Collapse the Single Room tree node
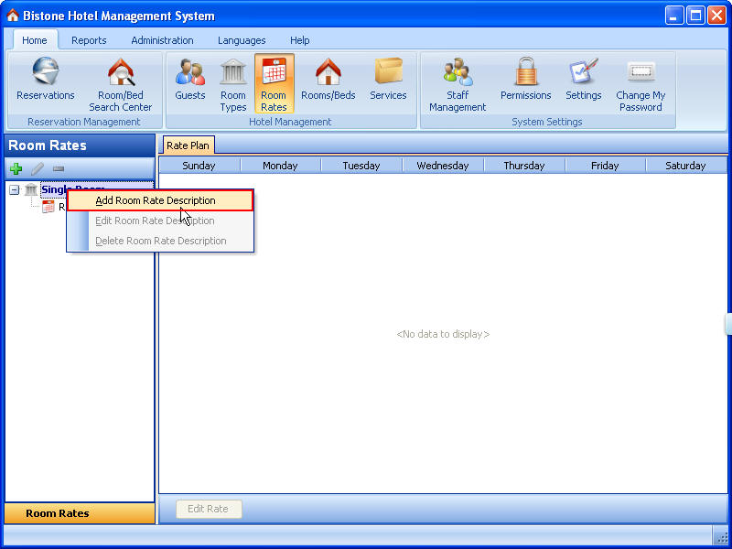The image size is (732, 549). 15,189
